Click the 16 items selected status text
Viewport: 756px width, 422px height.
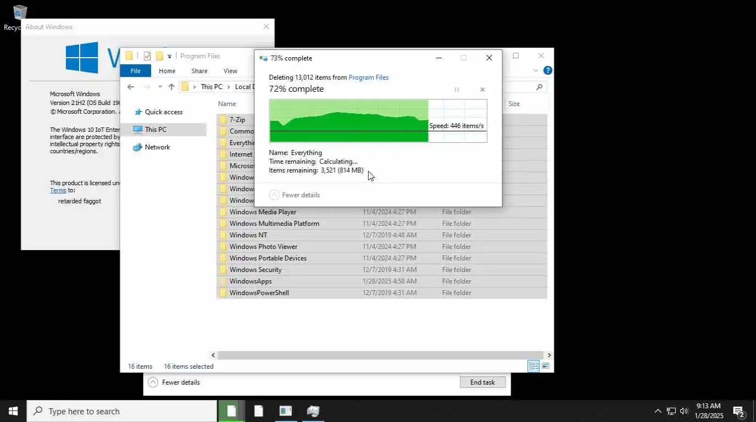(188, 367)
